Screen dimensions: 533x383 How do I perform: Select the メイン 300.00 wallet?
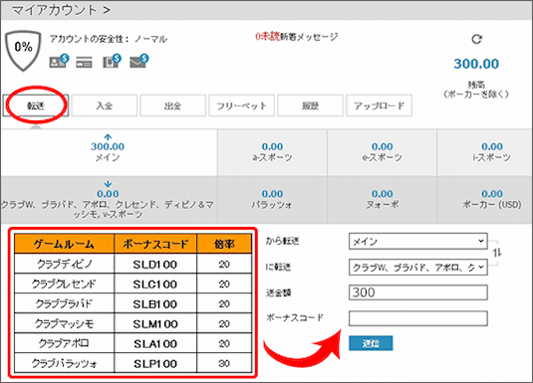click(x=109, y=152)
